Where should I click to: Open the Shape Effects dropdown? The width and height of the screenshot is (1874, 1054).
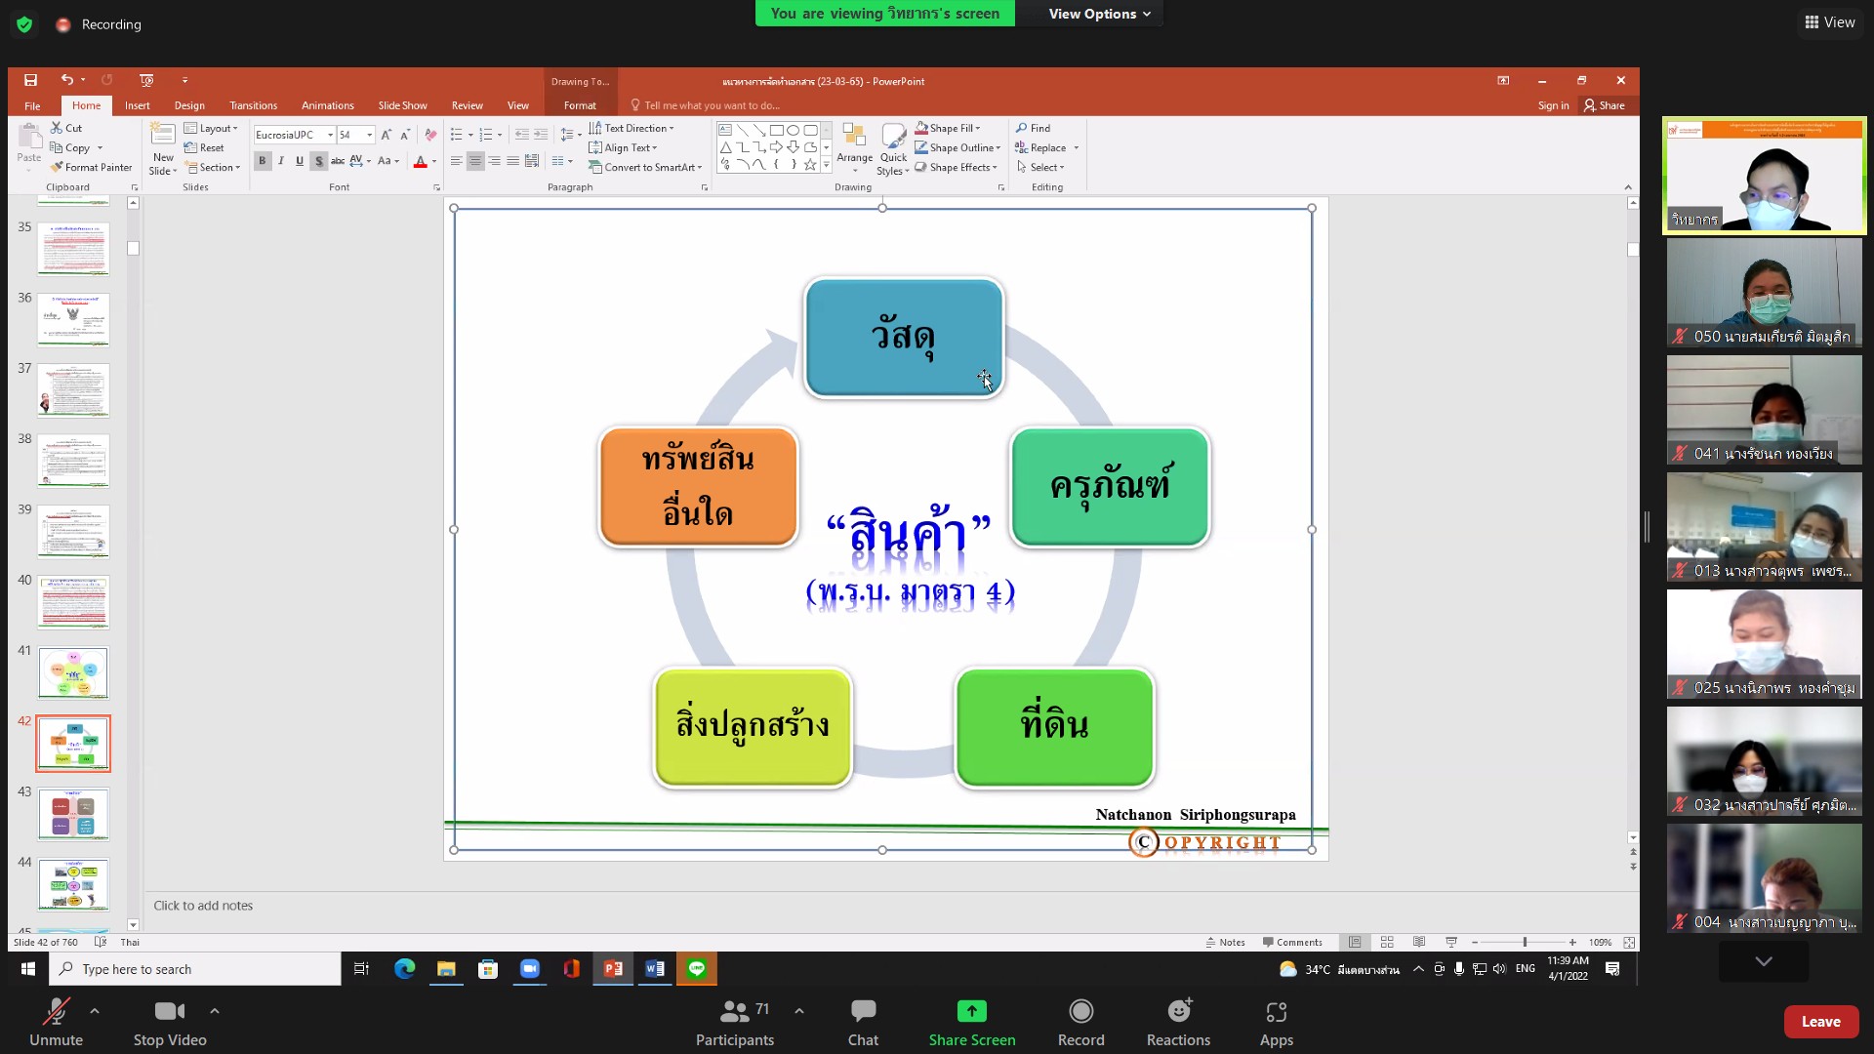(957, 167)
